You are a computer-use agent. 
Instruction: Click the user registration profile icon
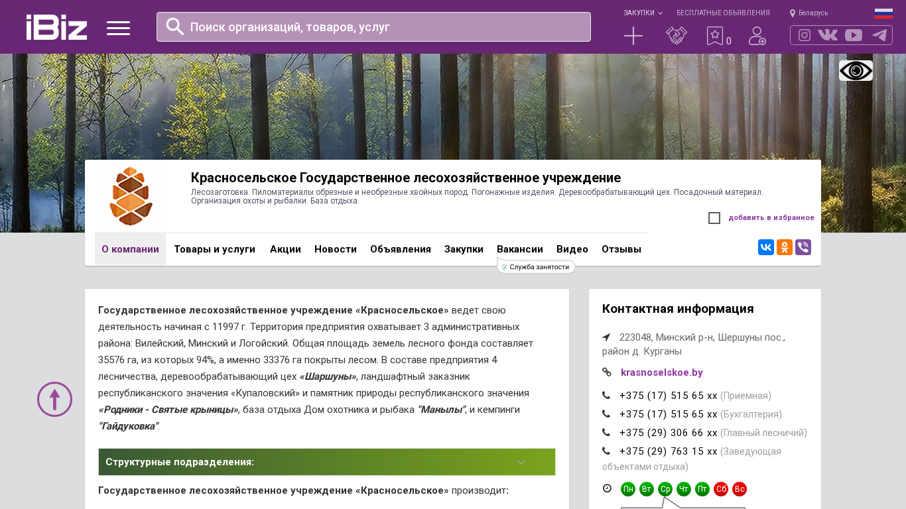757,36
